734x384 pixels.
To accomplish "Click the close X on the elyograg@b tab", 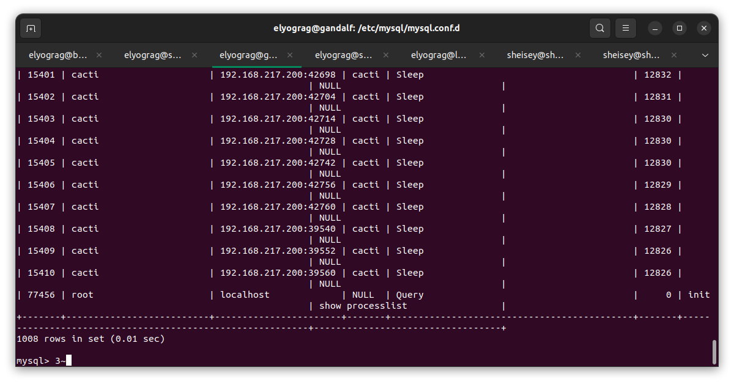I will 99,54.
